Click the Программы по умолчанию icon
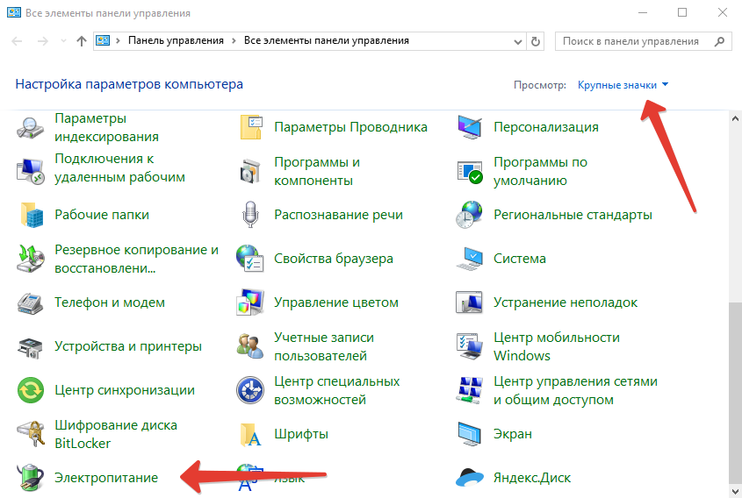This screenshot has height=498, width=742. tap(470, 172)
